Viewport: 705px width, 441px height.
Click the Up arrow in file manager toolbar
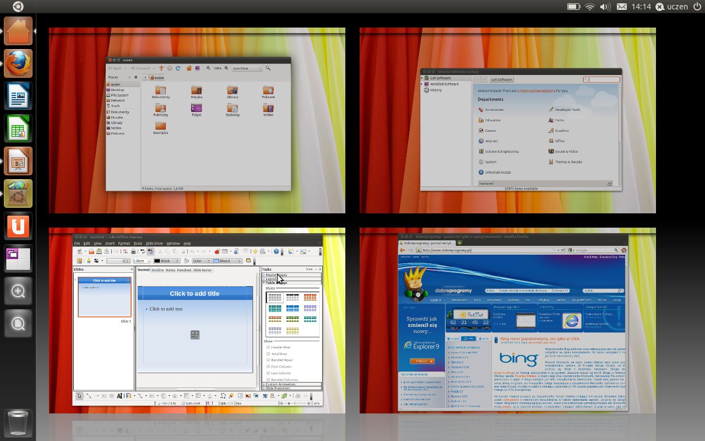tap(161, 68)
